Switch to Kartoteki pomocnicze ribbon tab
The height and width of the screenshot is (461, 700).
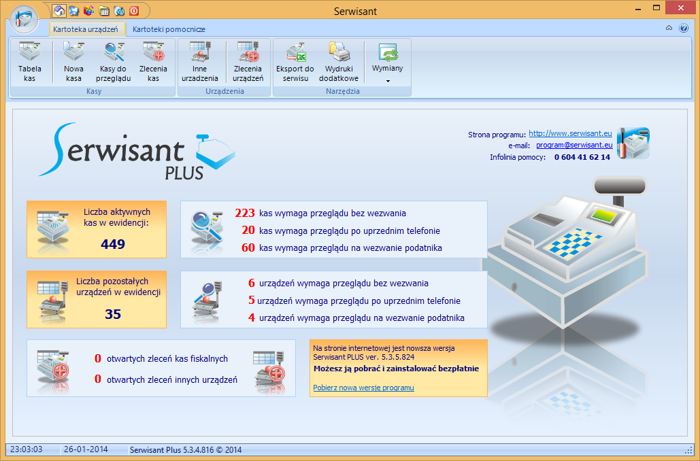point(169,29)
